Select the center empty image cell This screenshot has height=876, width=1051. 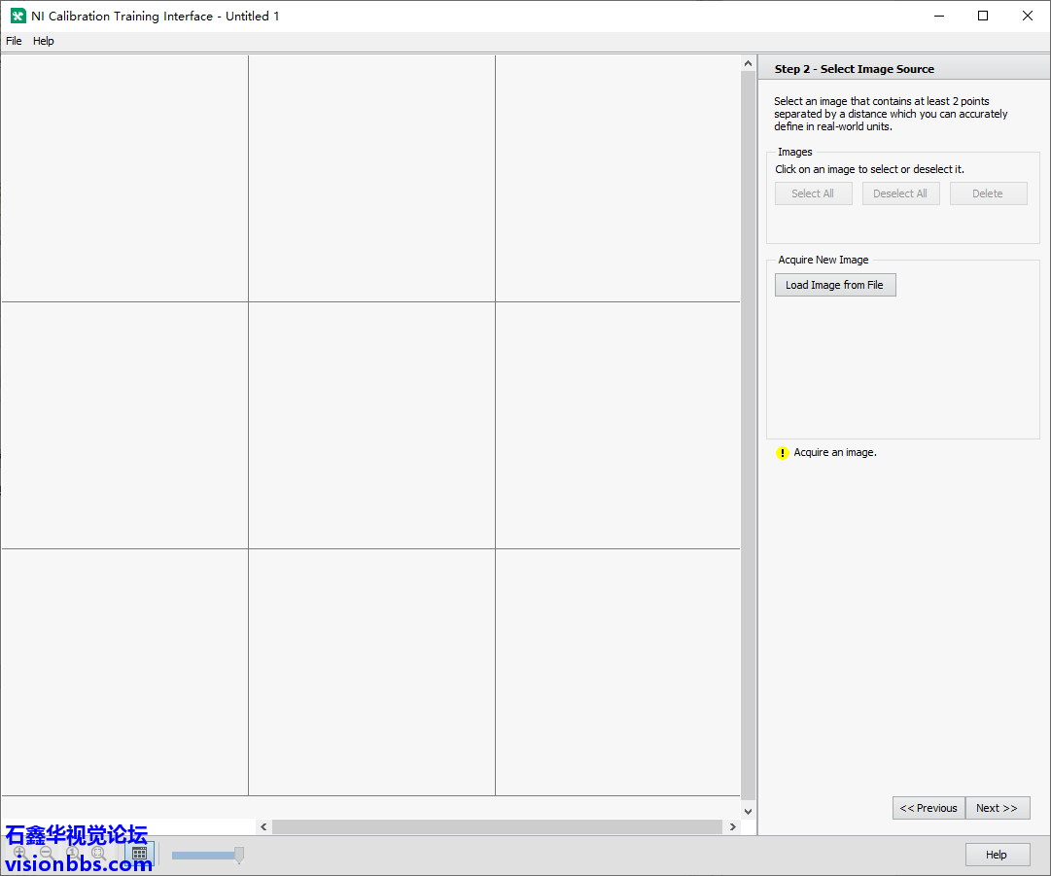(371, 425)
